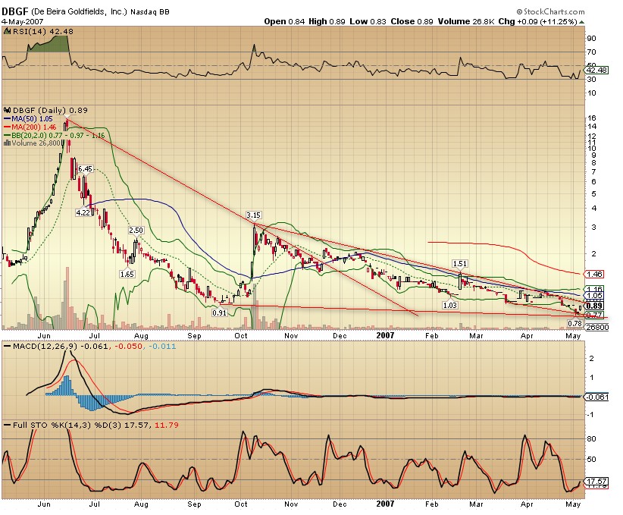Click Oct on the price panel date axis
The image size is (623, 515).
[x=241, y=336]
